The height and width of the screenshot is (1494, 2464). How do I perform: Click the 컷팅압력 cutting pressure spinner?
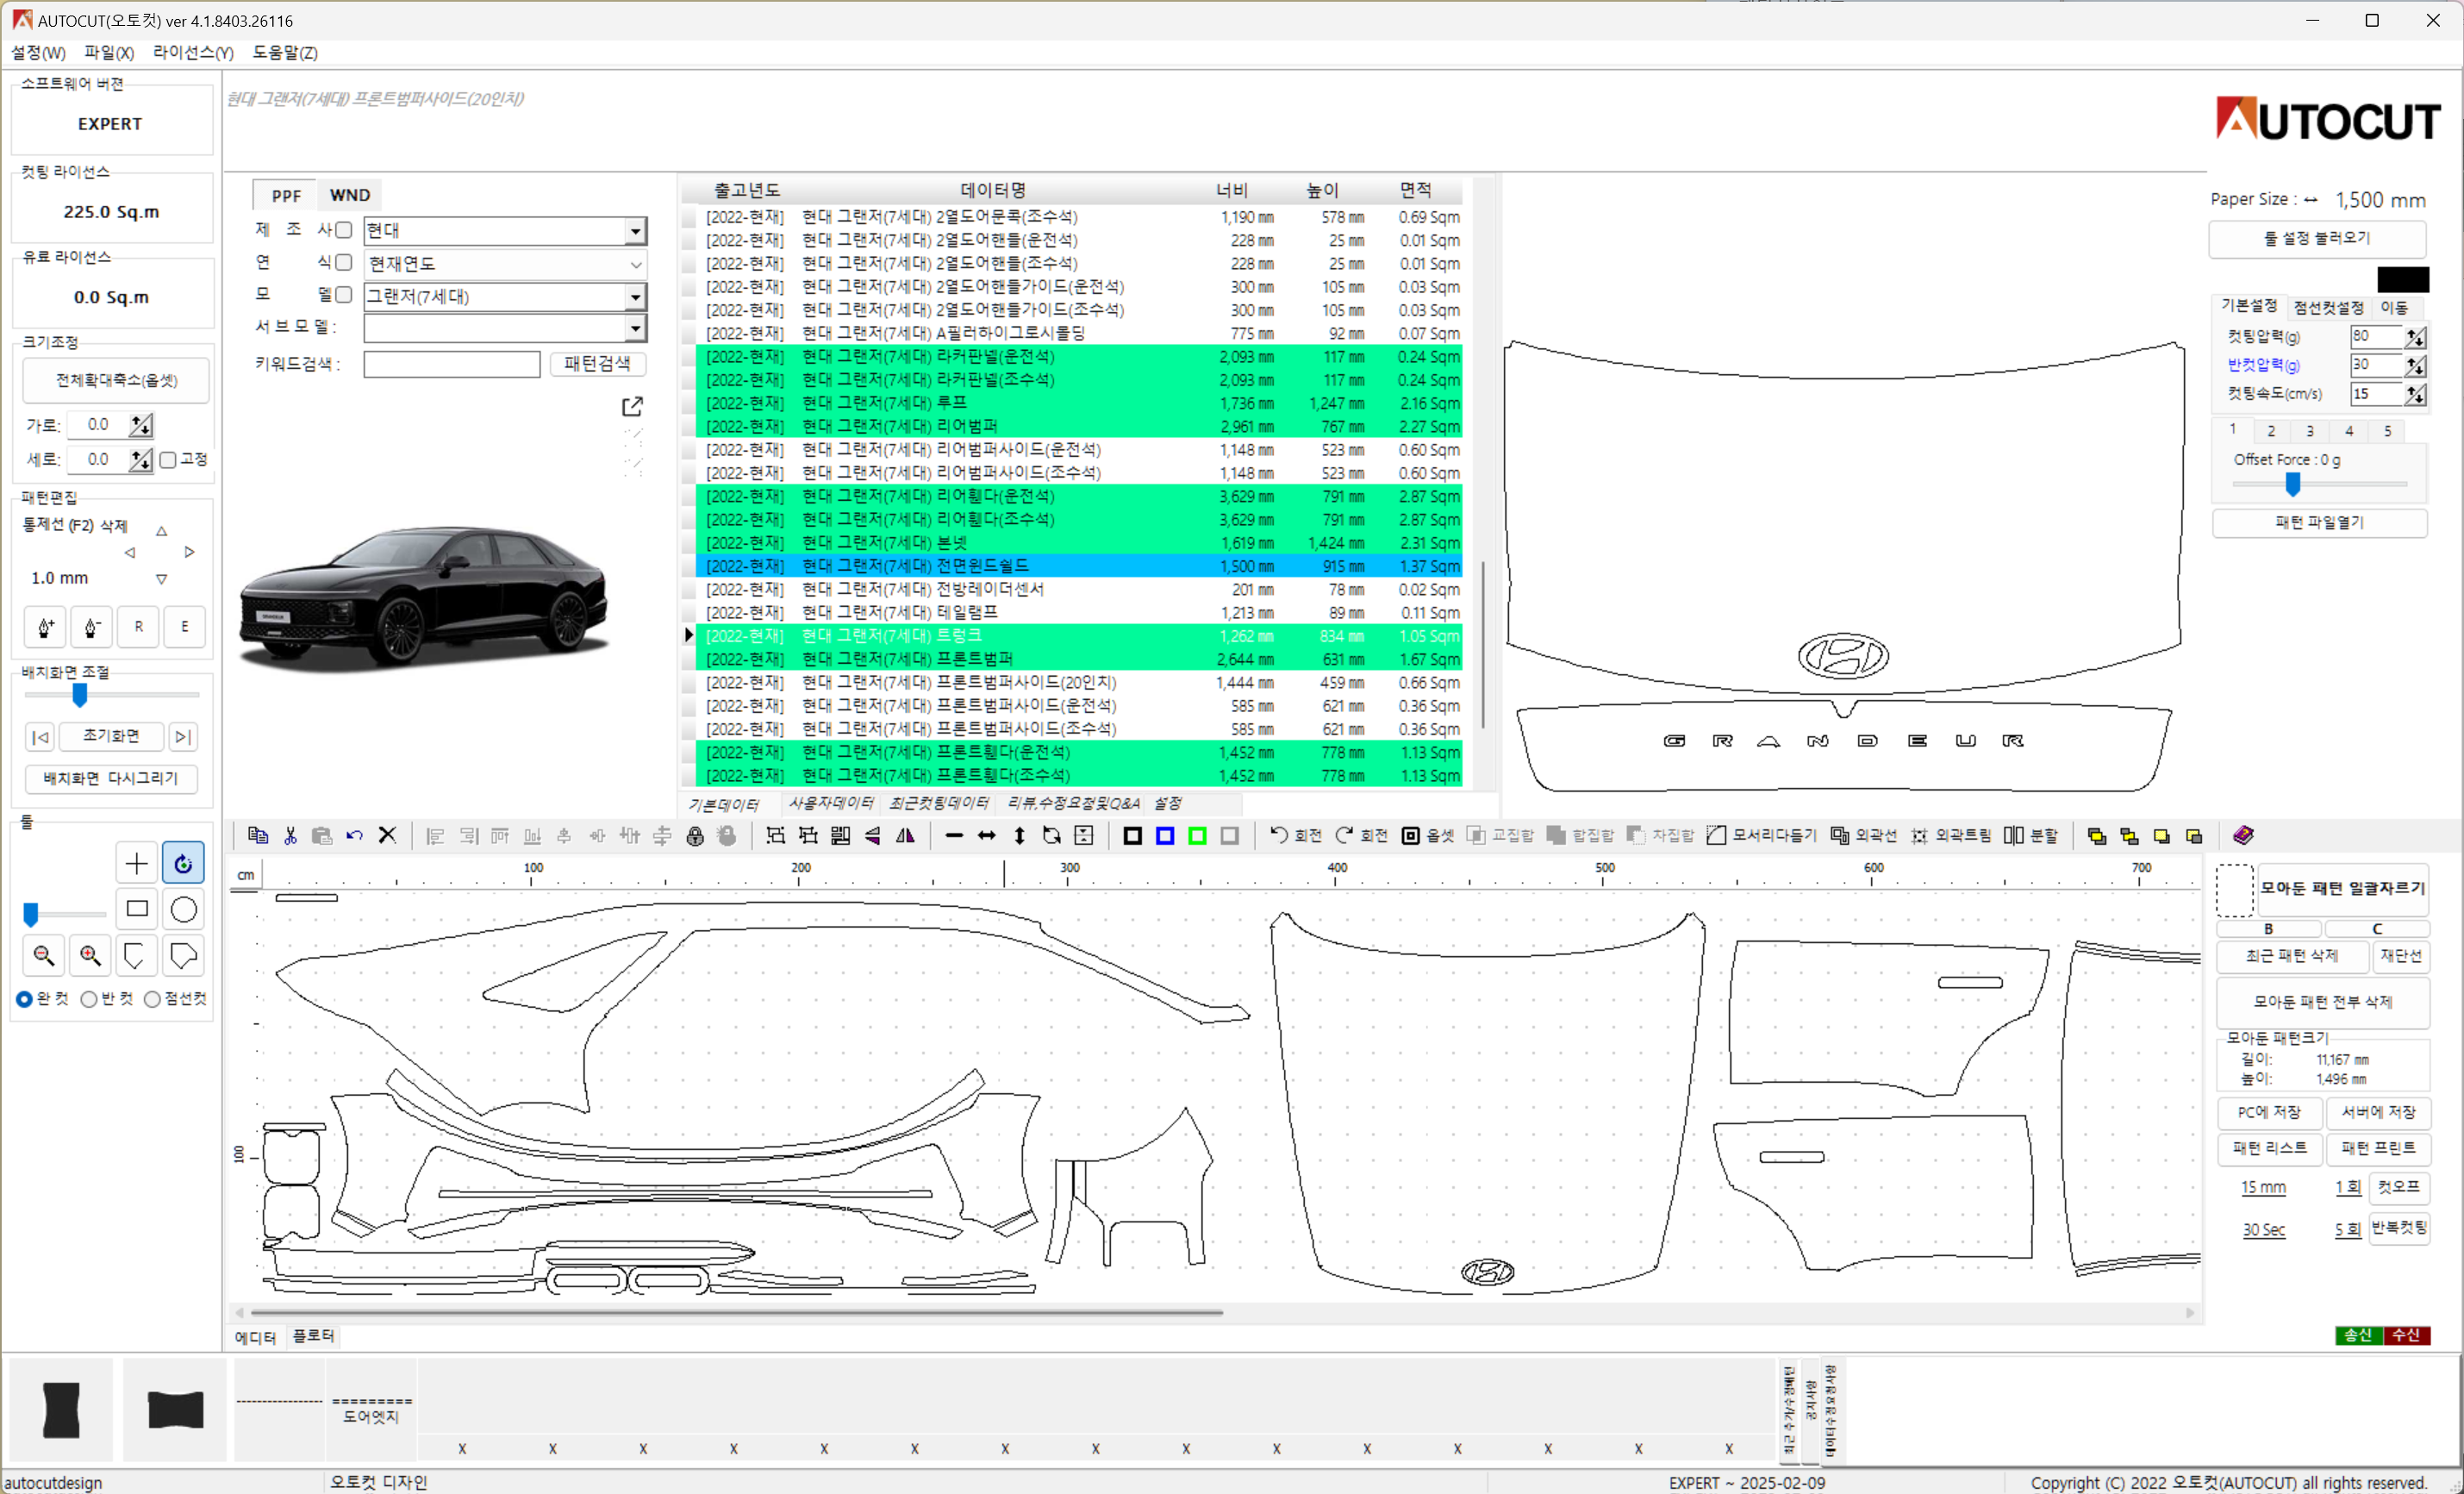tap(2415, 337)
